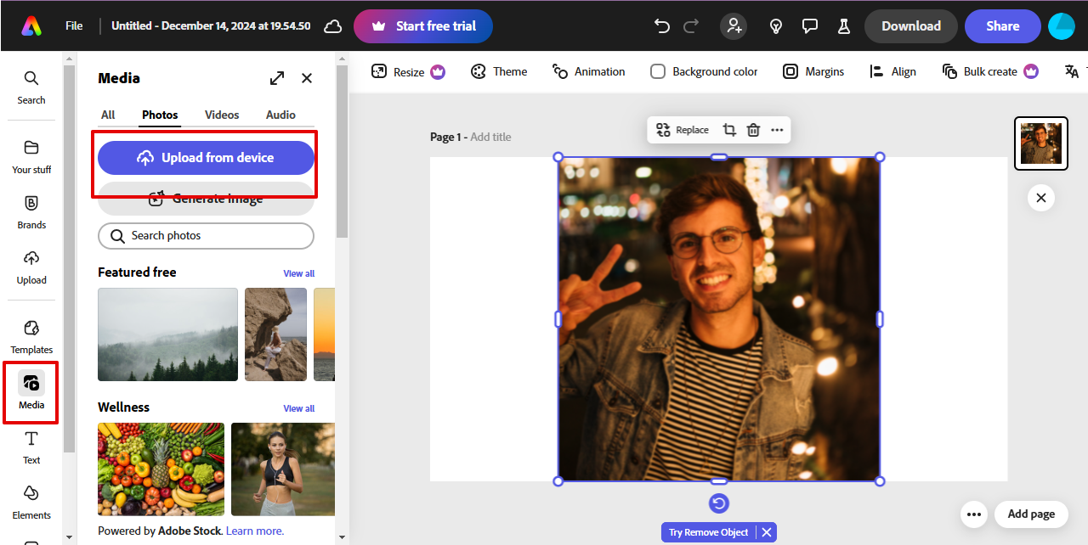
Task: Open the comments panel icon
Action: coord(810,26)
